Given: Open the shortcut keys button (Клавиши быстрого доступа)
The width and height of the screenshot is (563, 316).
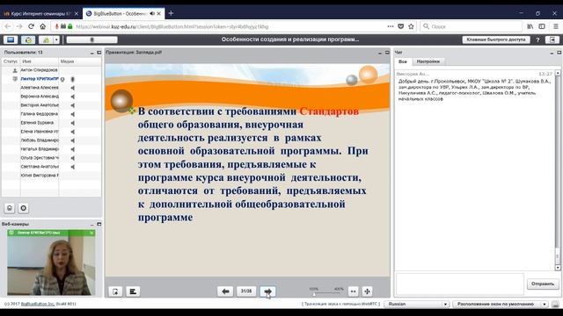Looking at the screenshot, I should pyautogui.click(x=496, y=39).
